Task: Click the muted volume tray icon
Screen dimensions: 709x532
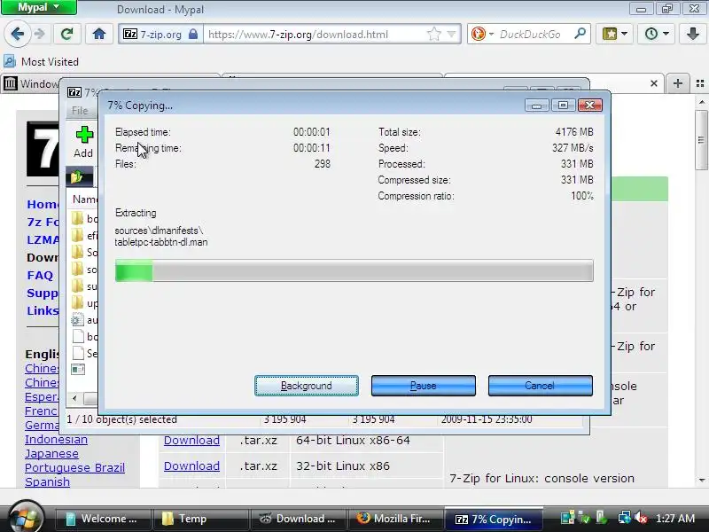Action: (x=641, y=518)
